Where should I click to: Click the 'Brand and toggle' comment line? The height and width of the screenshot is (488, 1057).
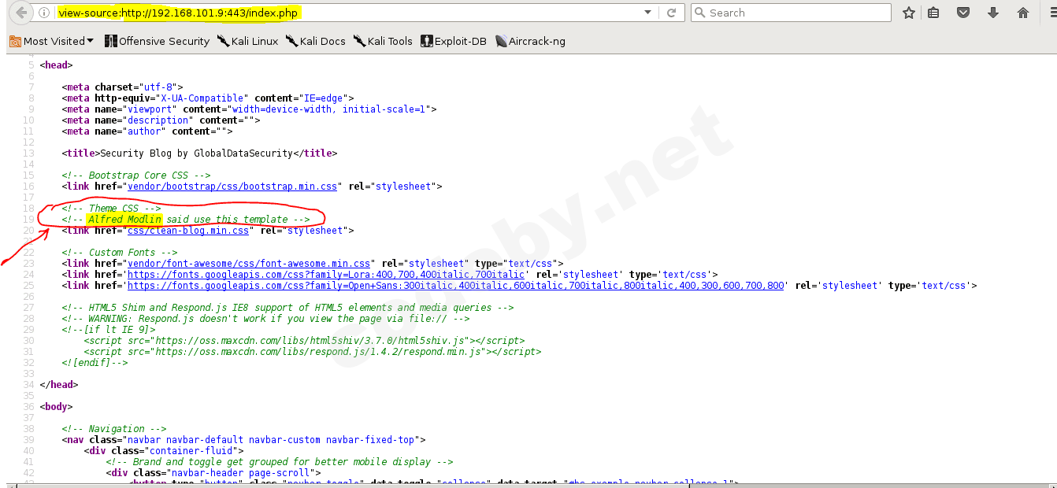tap(280, 462)
